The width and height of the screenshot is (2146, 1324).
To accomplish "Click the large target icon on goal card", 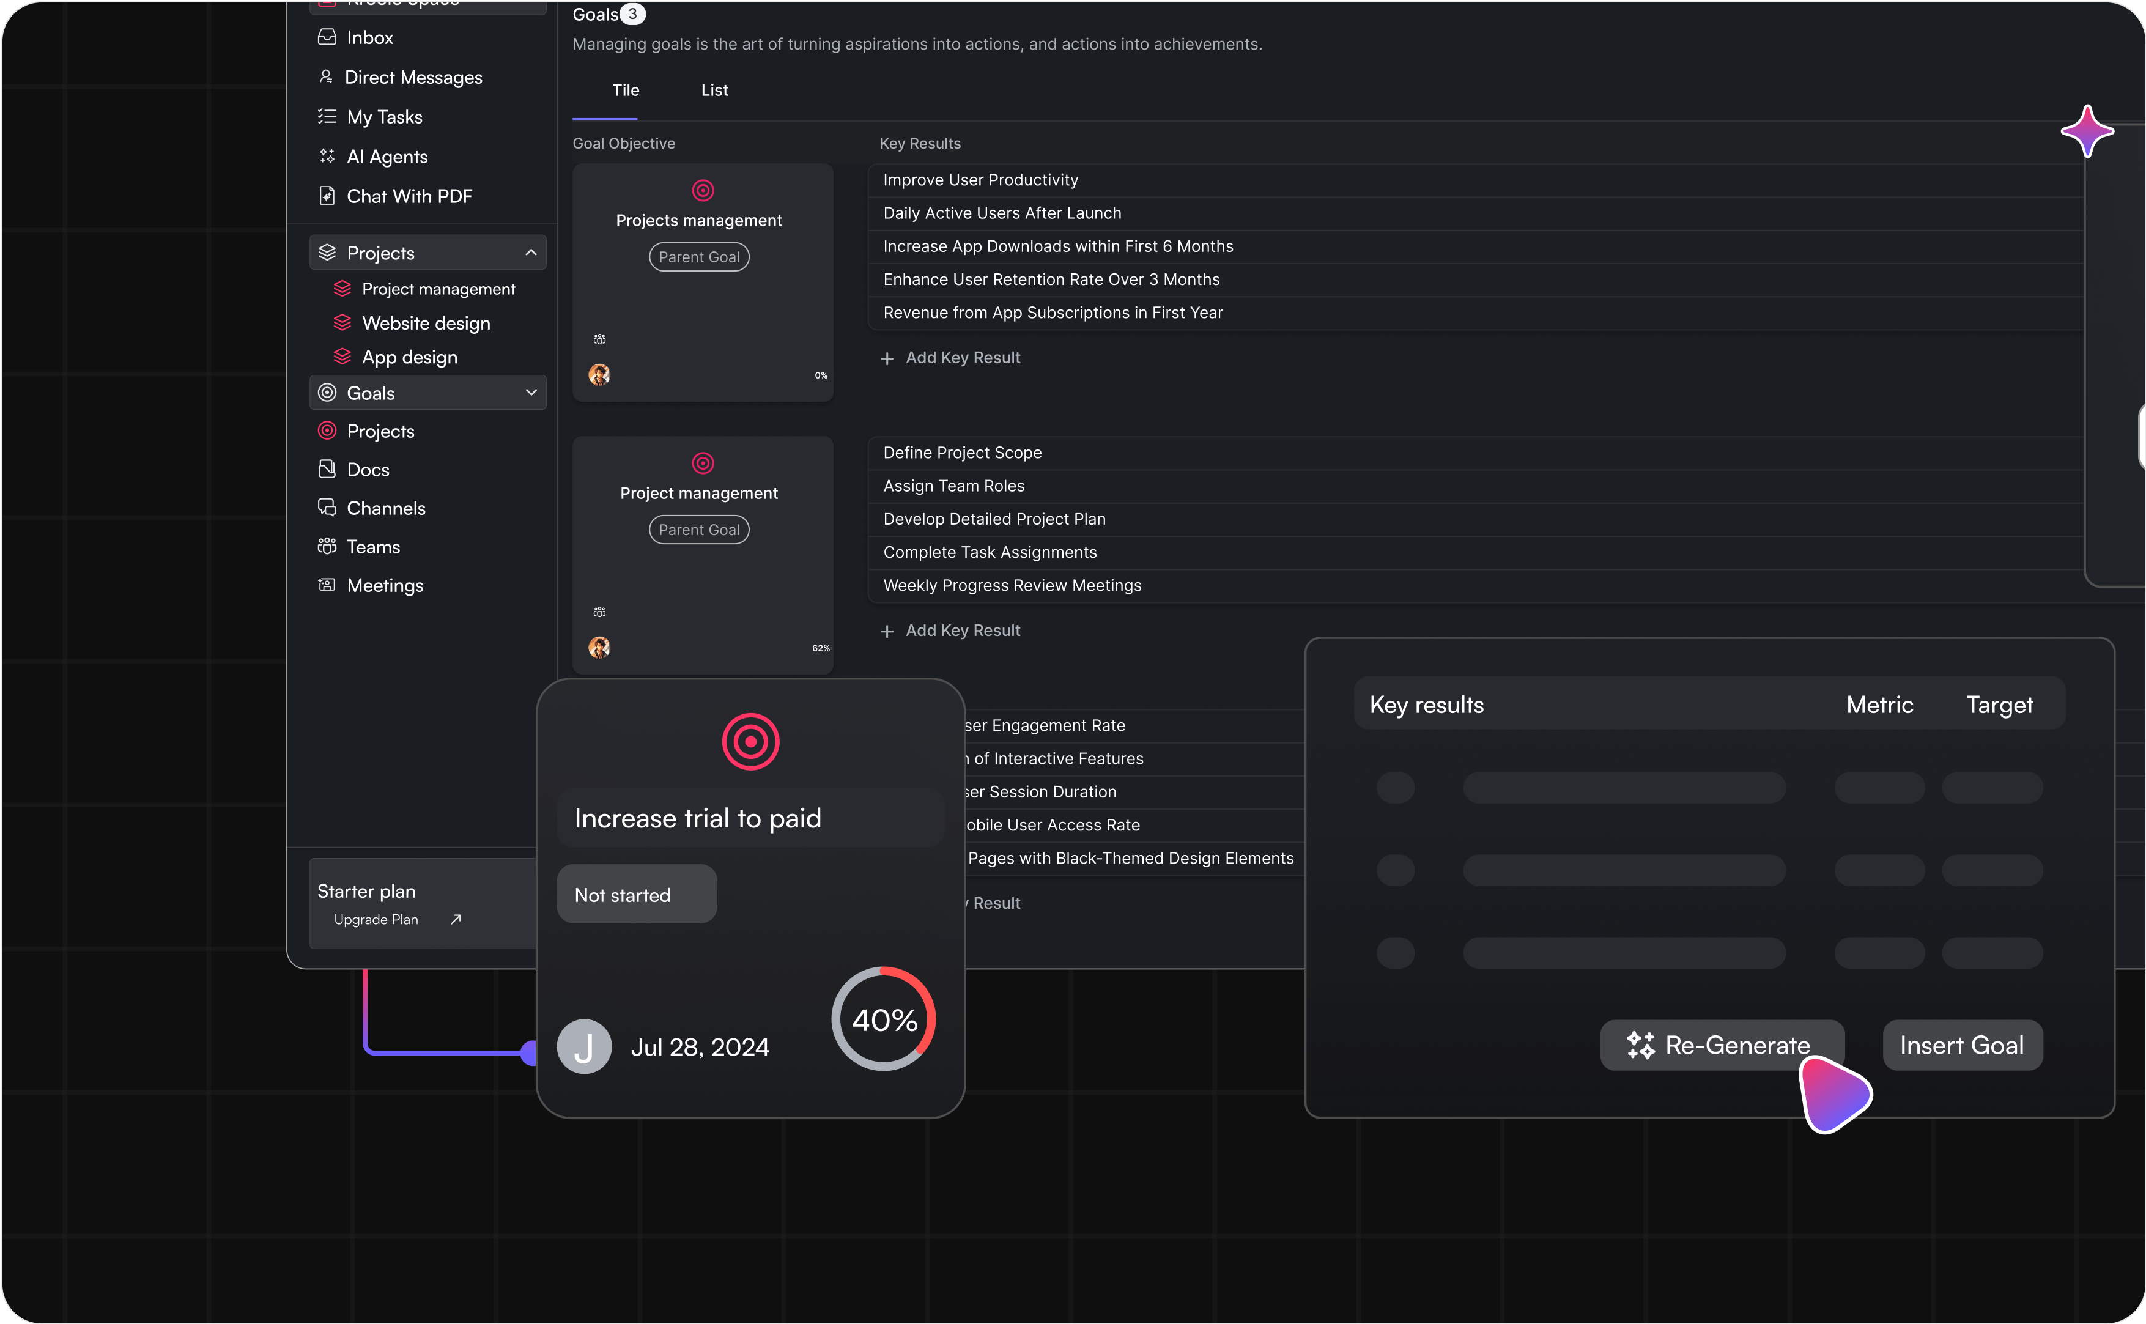I will coord(750,742).
